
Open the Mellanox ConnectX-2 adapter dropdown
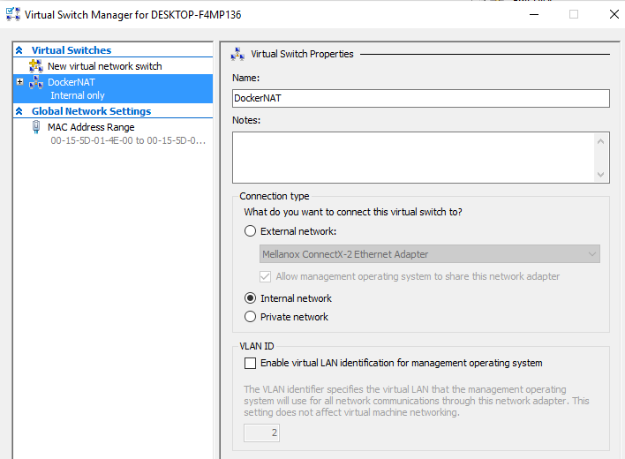pyautogui.click(x=430, y=254)
